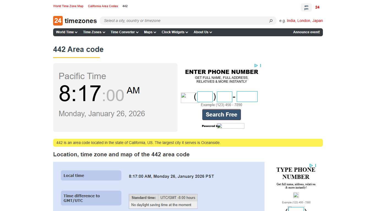Expand the Clock Widgets dropdown
Image resolution: width=376 pixels, height=211 pixels.
175,32
